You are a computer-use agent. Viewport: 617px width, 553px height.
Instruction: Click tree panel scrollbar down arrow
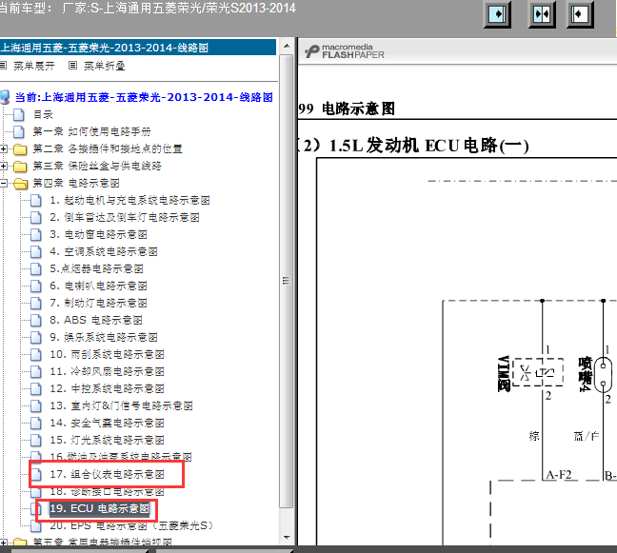coord(287,538)
